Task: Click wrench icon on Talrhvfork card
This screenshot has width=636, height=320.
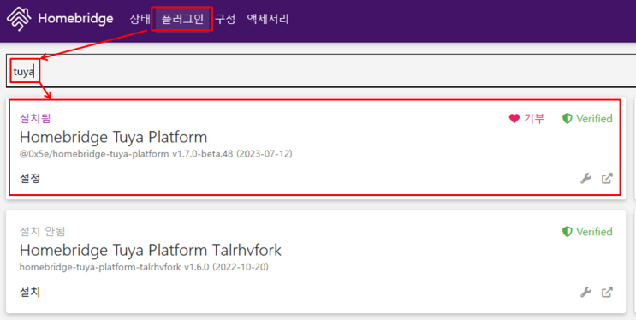Action: click(x=585, y=292)
